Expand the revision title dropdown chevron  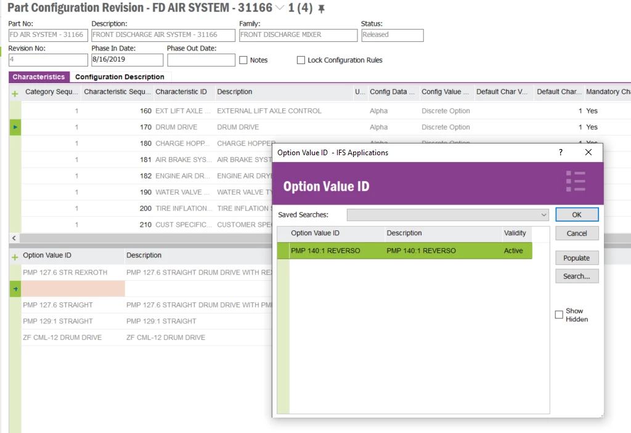coord(280,7)
